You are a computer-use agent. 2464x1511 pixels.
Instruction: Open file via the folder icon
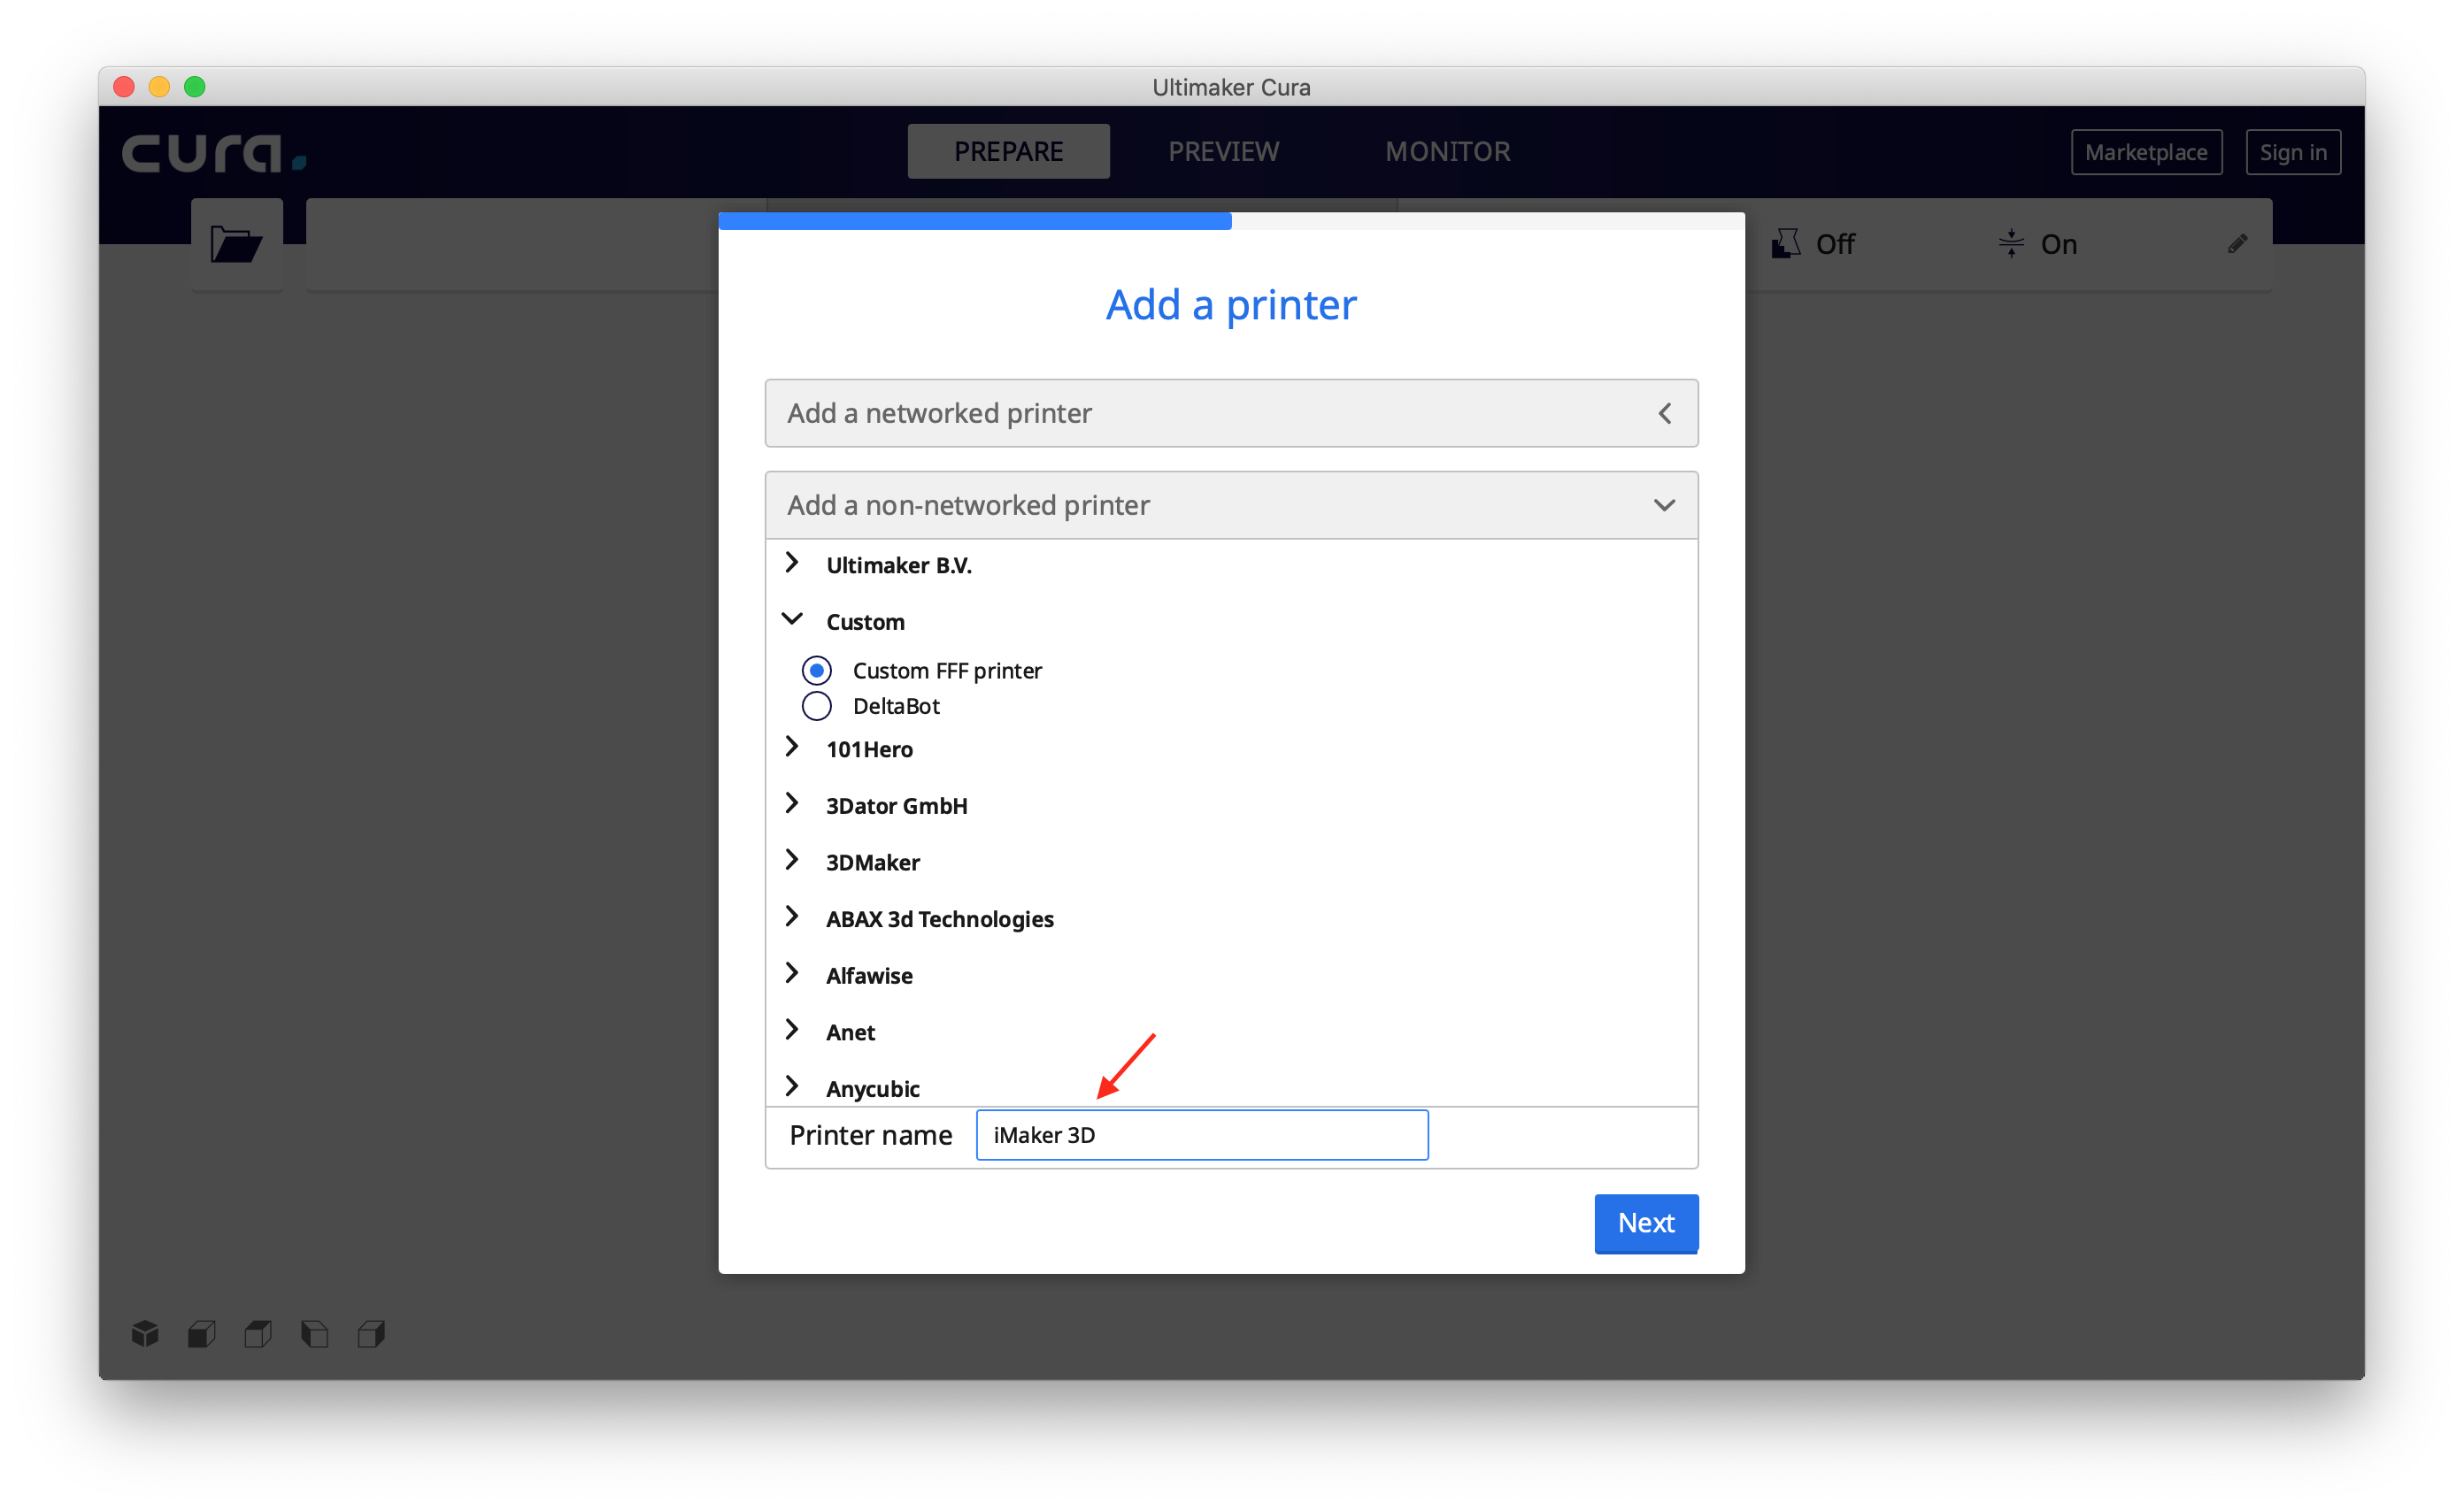click(x=236, y=244)
